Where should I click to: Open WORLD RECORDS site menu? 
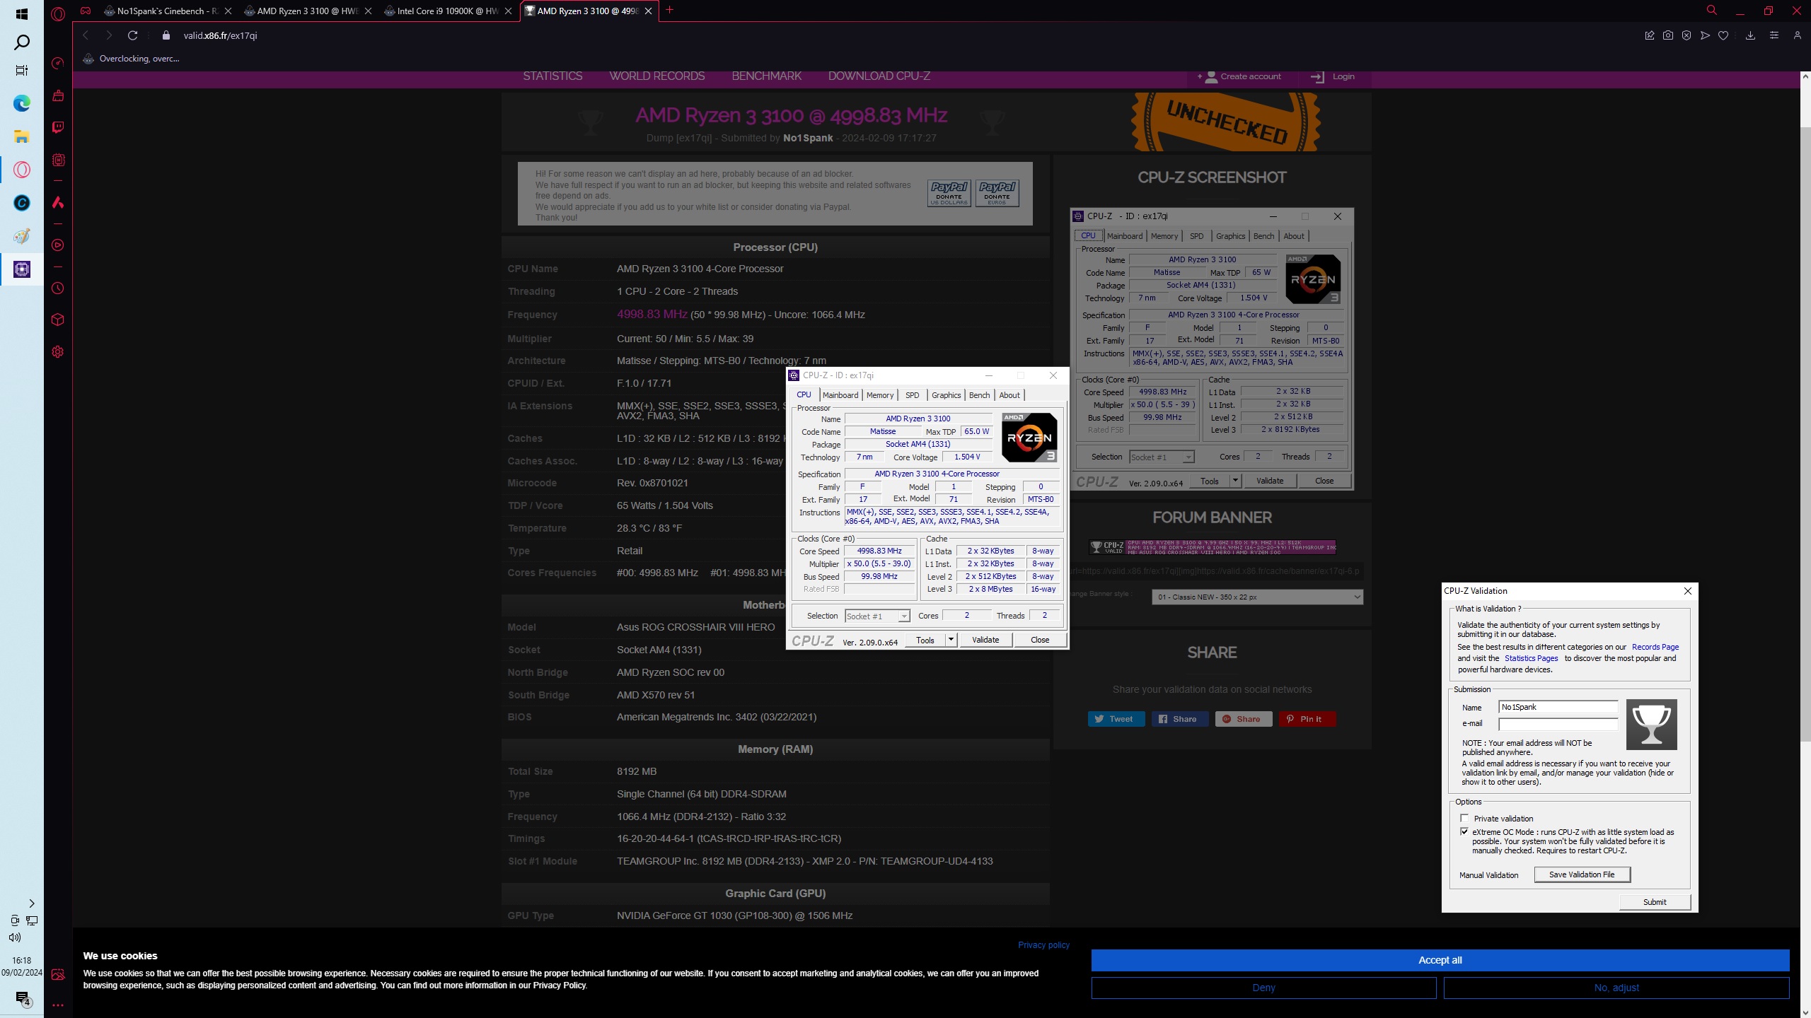[x=657, y=76]
